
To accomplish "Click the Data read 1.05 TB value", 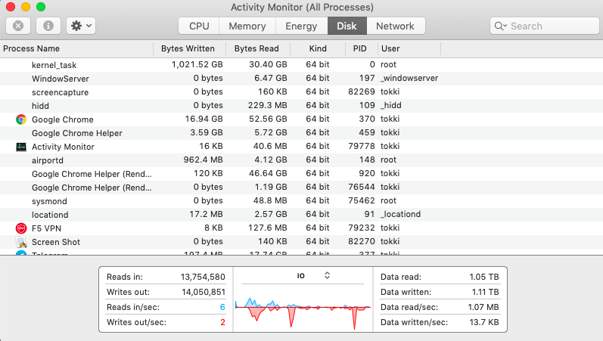I will [483, 277].
